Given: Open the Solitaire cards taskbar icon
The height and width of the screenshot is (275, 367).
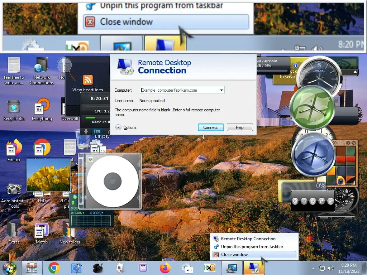Looking at the screenshot, I should click(120, 268).
